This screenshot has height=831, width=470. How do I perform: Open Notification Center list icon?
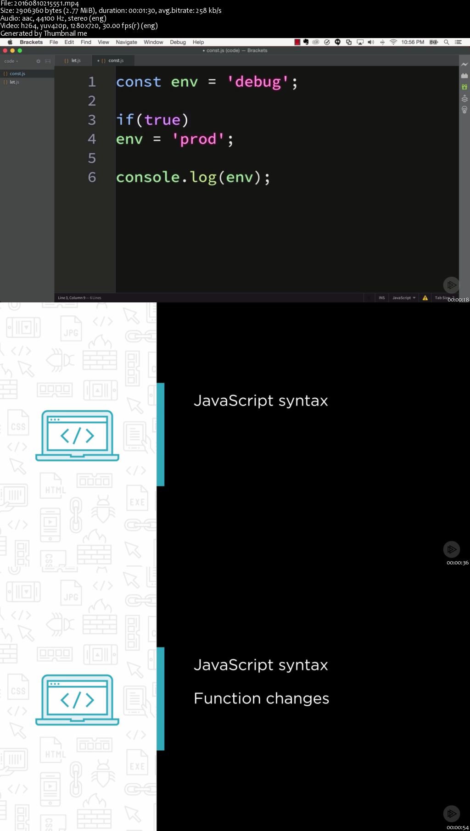(x=458, y=42)
